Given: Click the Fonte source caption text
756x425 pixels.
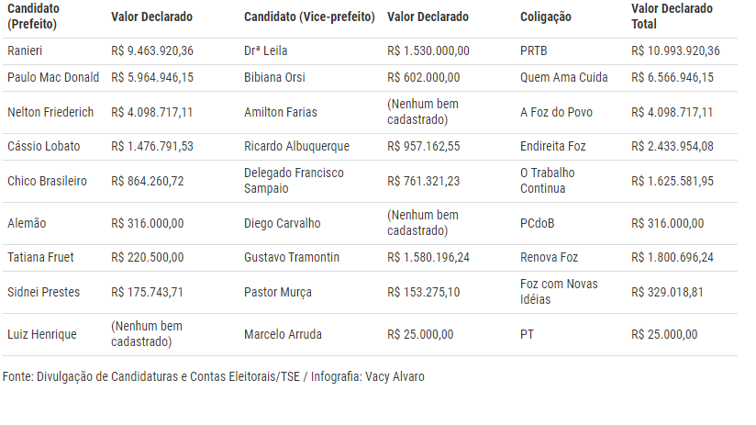Looking at the screenshot, I should click(x=213, y=376).
